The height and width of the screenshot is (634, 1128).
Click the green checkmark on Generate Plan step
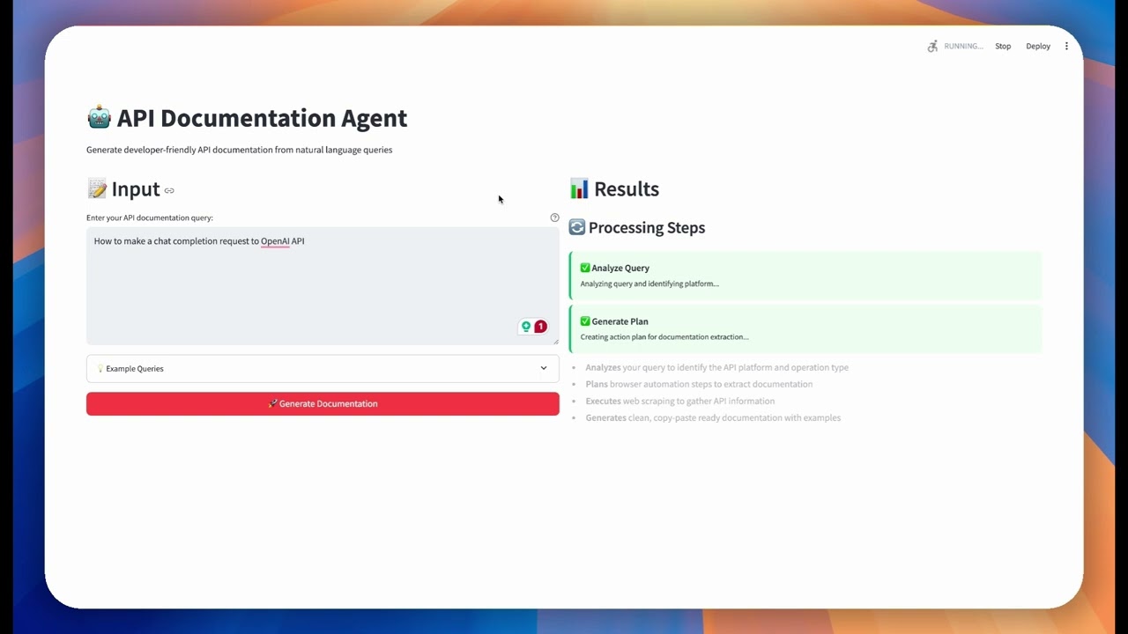pyautogui.click(x=584, y=321)
